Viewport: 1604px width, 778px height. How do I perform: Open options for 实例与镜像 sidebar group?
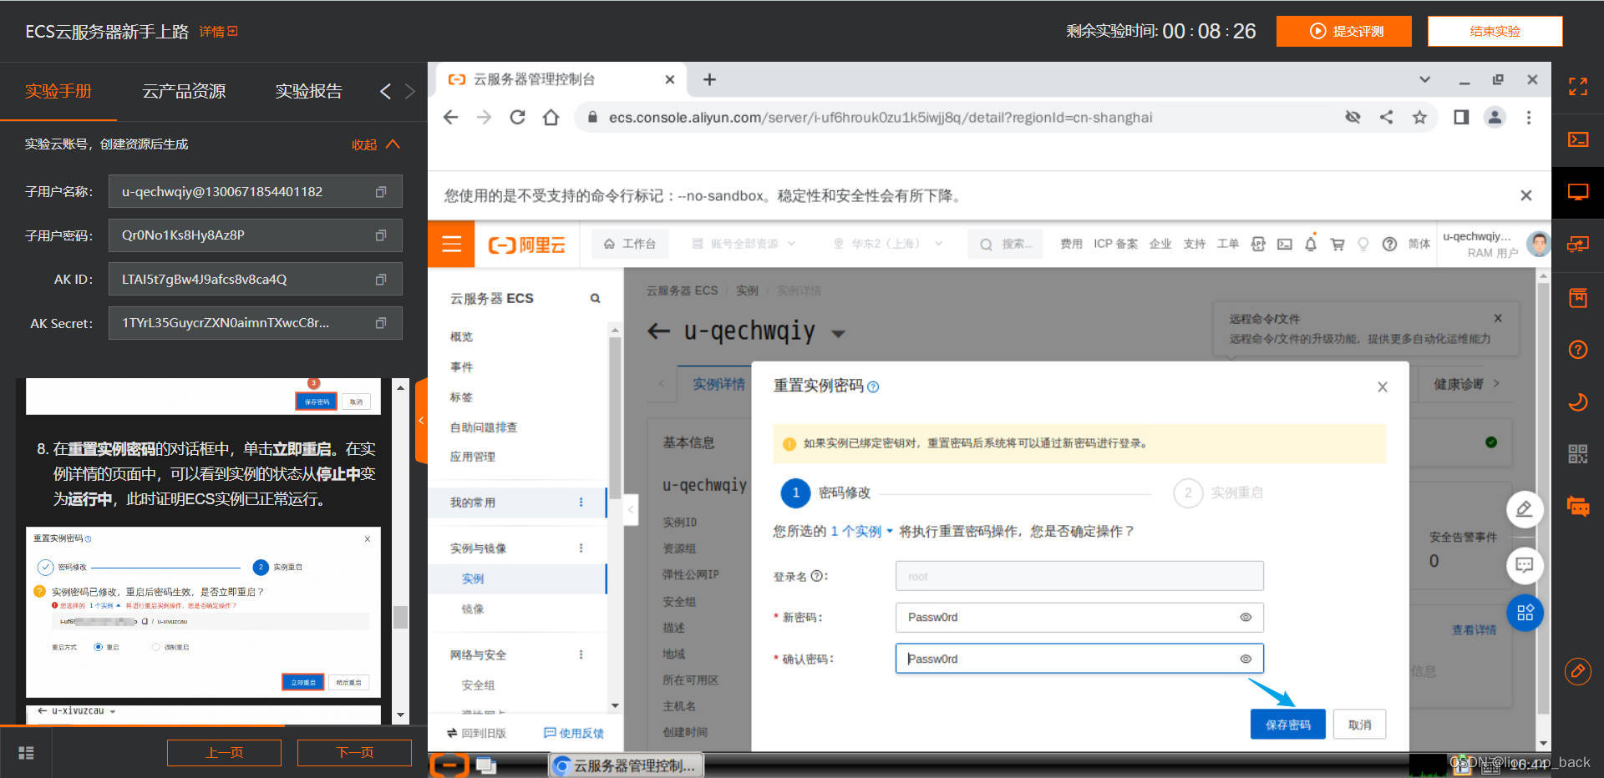click(581, 548)
